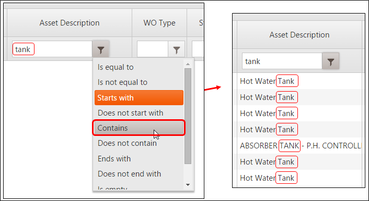Open the Asset Description filter funnel icon in left panel
Image resolution: width=369 pixels, height=201 pixels.
coord(101,49)
